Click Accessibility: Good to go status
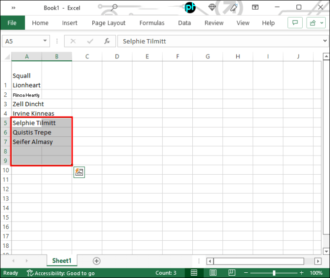330x278 pixels. coord(61,273)
